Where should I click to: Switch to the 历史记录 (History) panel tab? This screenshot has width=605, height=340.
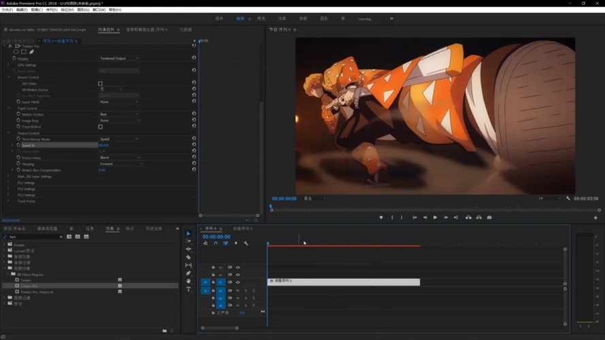click(x=154, y=228)
